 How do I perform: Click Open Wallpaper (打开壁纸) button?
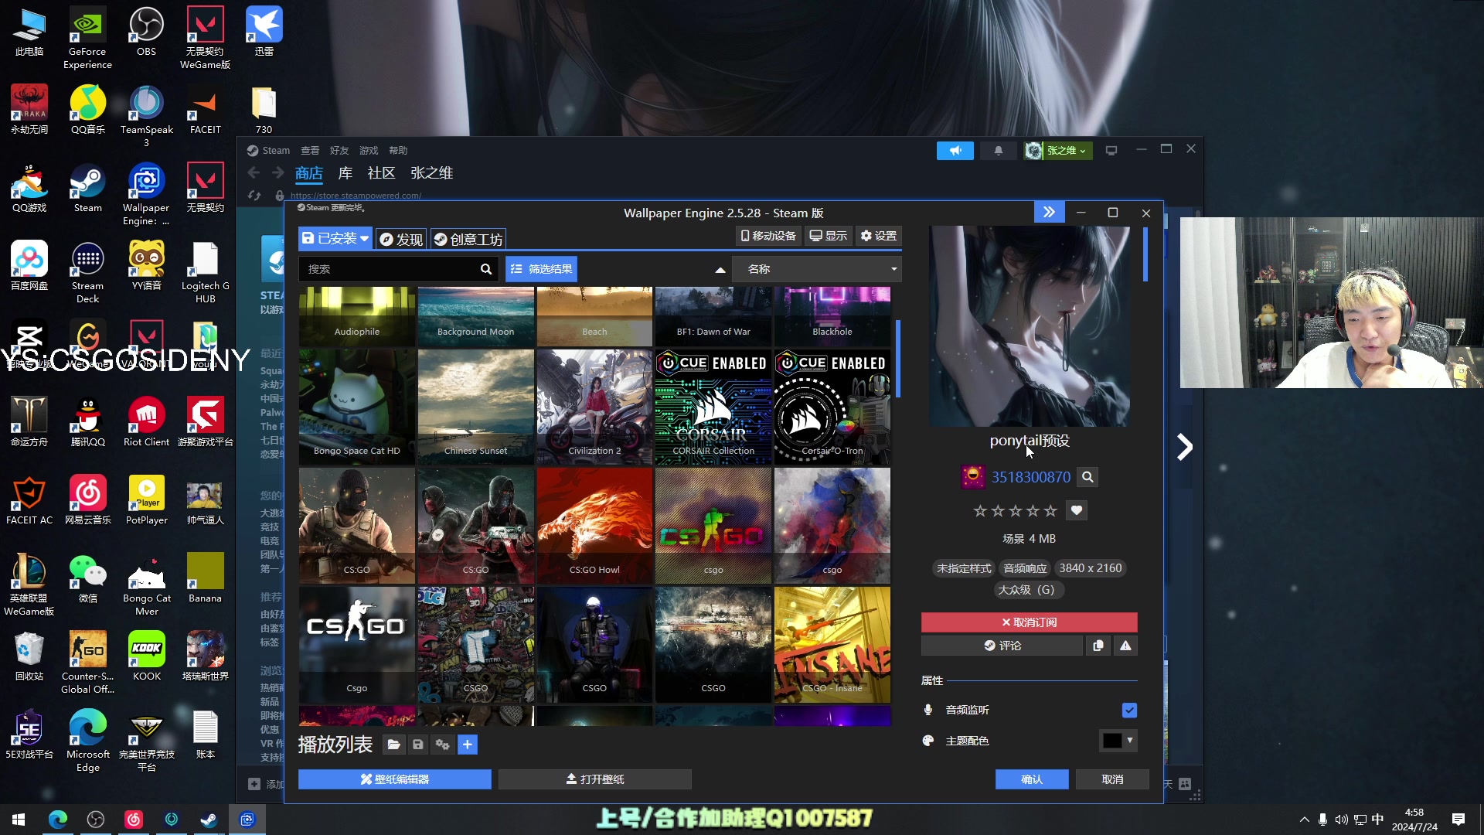coord(594,779)
